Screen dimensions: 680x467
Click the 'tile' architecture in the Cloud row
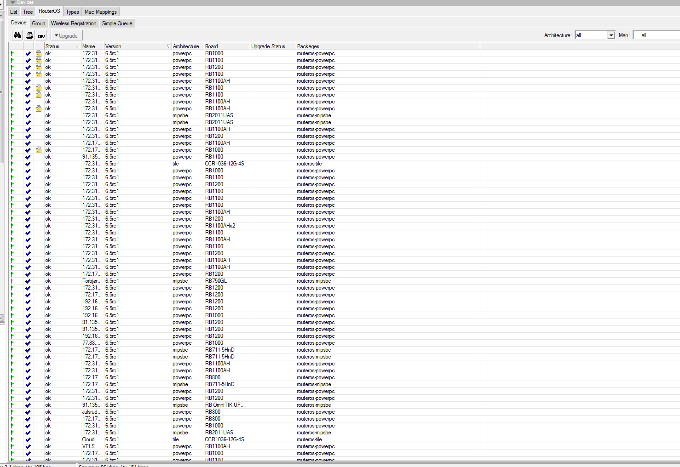pos(176,439)
